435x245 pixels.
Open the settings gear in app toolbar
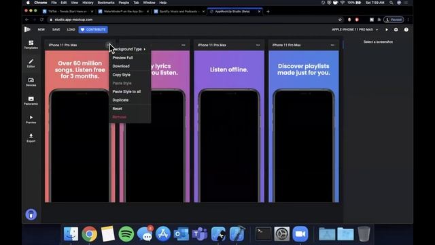click(396, 29)
